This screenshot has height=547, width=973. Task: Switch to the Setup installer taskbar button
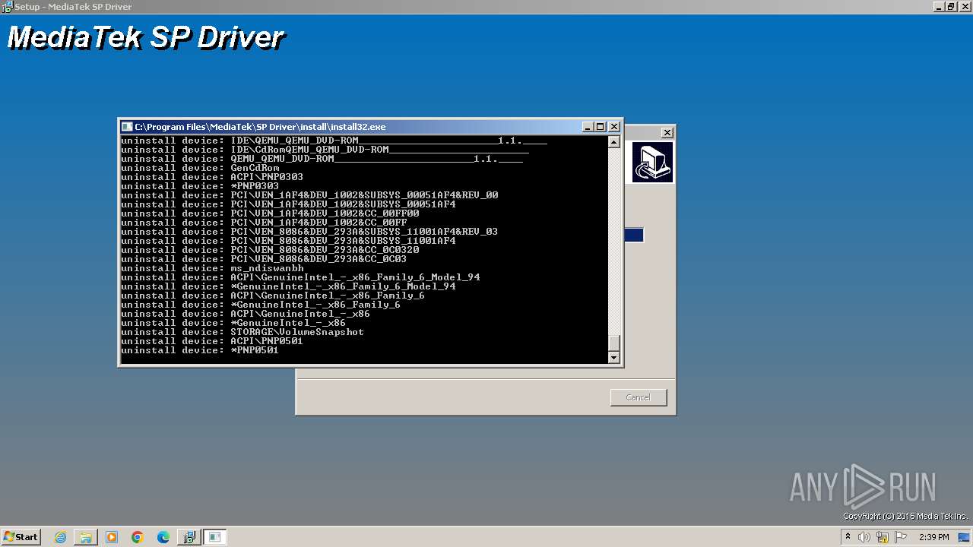189,537
